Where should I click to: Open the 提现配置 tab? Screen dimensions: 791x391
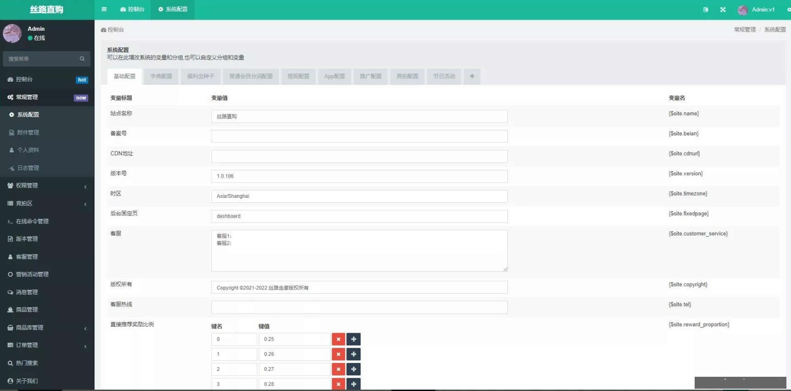coord(298,76)
